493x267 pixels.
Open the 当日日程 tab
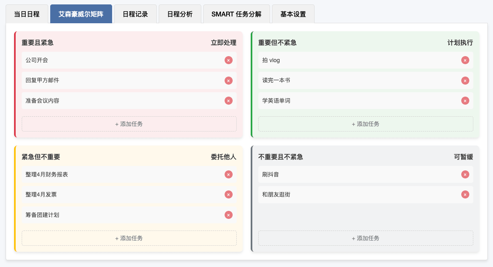(x=27, y=14)
